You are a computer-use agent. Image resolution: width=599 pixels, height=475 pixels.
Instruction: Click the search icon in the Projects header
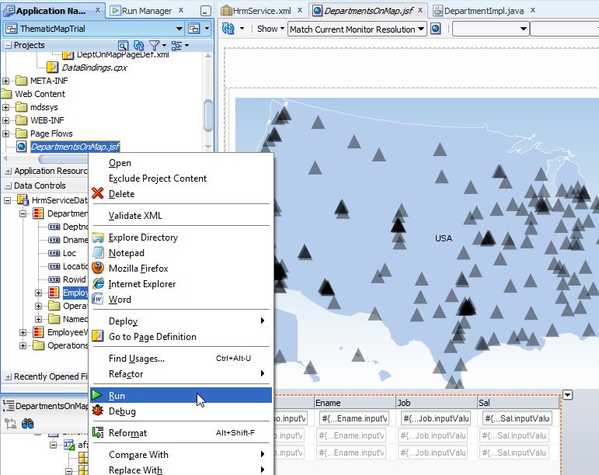tap(124, 46)
